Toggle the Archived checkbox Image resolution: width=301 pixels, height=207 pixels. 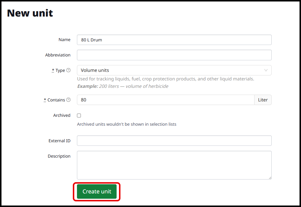coord(79,116)
